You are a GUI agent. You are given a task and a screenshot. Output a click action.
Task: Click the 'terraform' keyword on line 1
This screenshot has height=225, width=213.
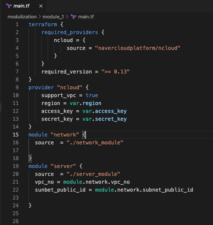[x=43, y=24]
